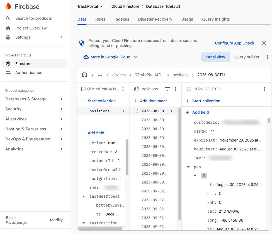Click the Firestore icon in shortcuts

pyautogui.click(x=8, y=64)
